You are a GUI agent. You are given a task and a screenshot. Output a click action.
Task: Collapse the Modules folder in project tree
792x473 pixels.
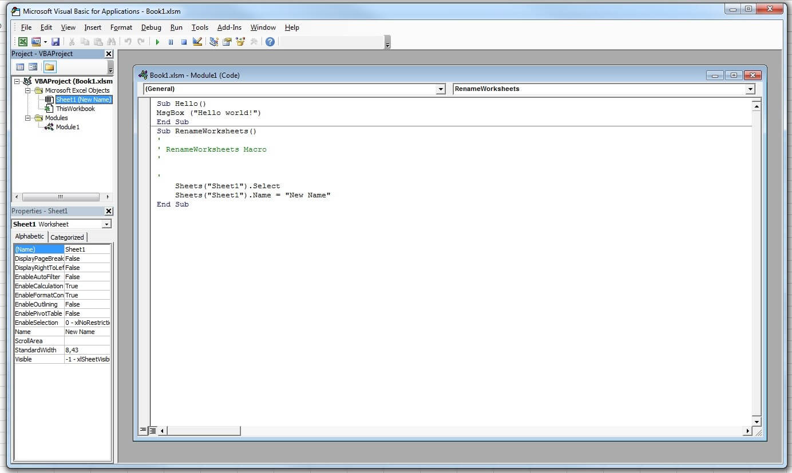click(28, 118)
